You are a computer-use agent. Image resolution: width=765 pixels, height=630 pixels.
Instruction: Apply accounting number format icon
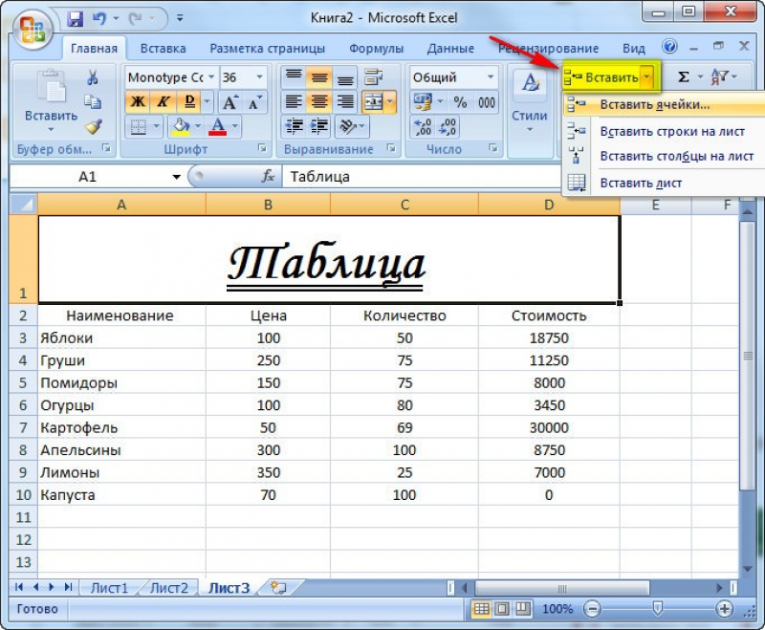pyautogui.click(x=422, y=102)
